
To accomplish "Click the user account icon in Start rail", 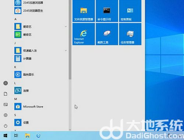I will pyautogui.click(x=6, y=83).
